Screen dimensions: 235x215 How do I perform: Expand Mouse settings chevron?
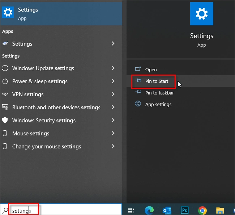113,133
